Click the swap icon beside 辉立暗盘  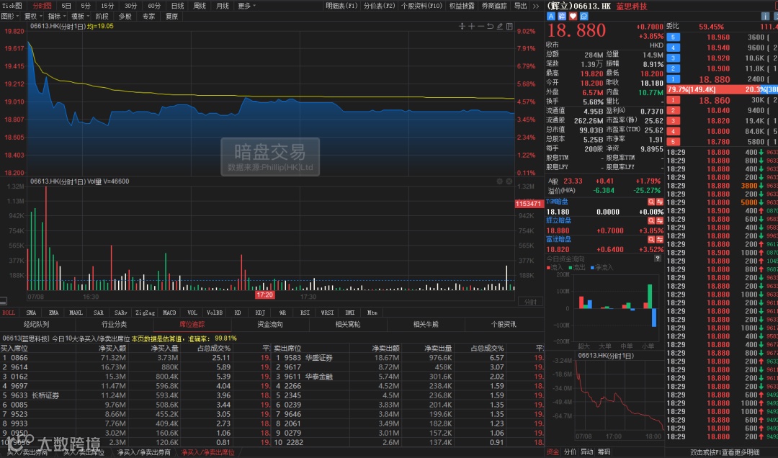pyautogui.click(x=660, y=220)
